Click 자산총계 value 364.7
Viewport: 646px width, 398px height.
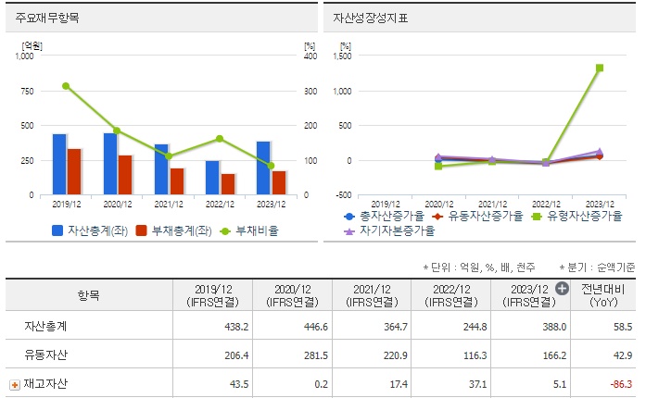(x=396, y=327)
